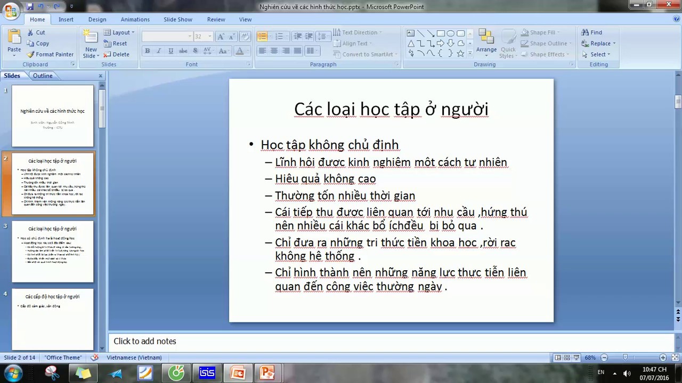Screen dimensions: 682x383
Task: Switch to the Design tab
Action: (97, 19)
